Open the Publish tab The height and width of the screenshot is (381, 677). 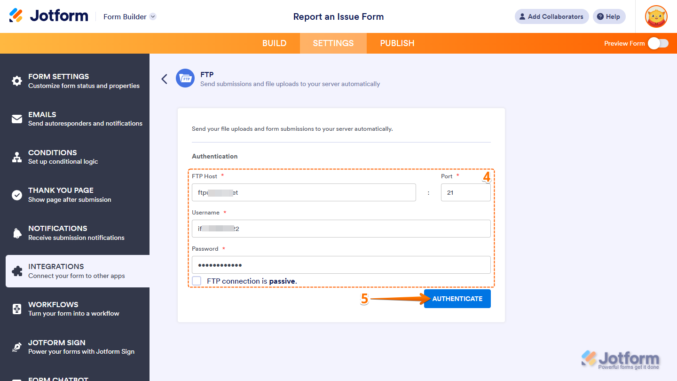(x=397, y=43)
